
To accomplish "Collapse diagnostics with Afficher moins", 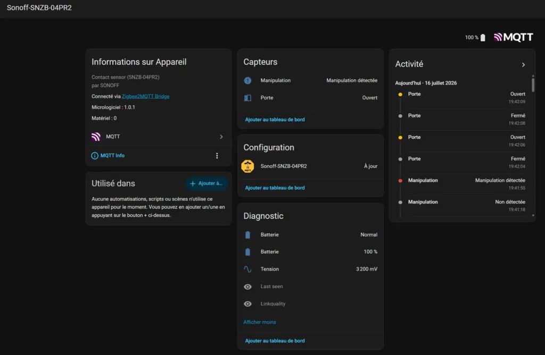I will point(259,322).
